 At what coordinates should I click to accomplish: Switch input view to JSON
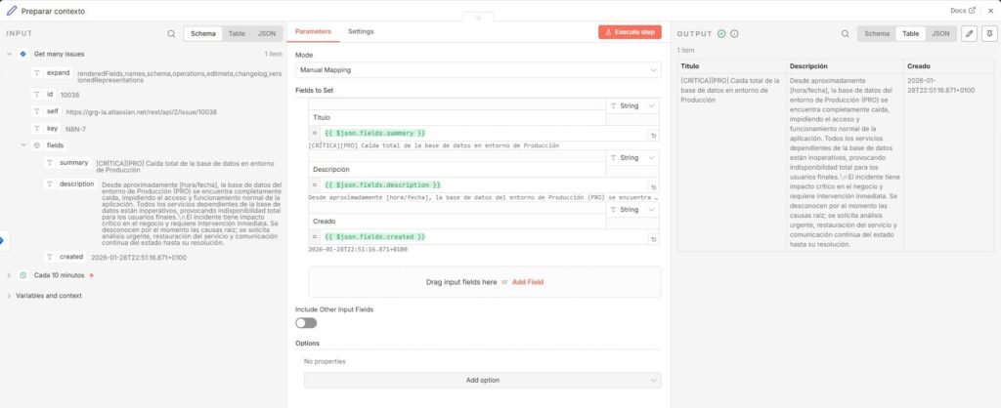point(267,34)
